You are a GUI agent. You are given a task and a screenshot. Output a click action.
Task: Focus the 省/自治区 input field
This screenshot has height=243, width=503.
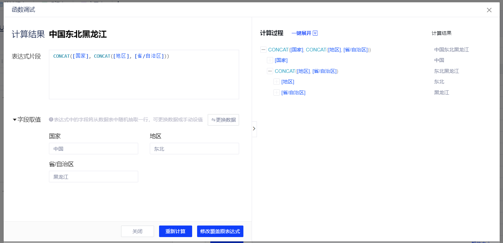point(93,177)
